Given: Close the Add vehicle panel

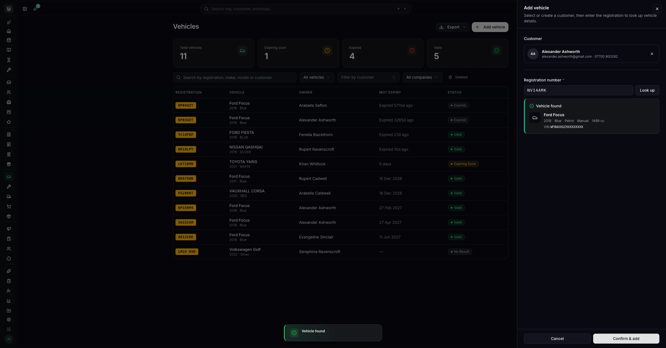Looking at the screenshot, I should 657,9.
